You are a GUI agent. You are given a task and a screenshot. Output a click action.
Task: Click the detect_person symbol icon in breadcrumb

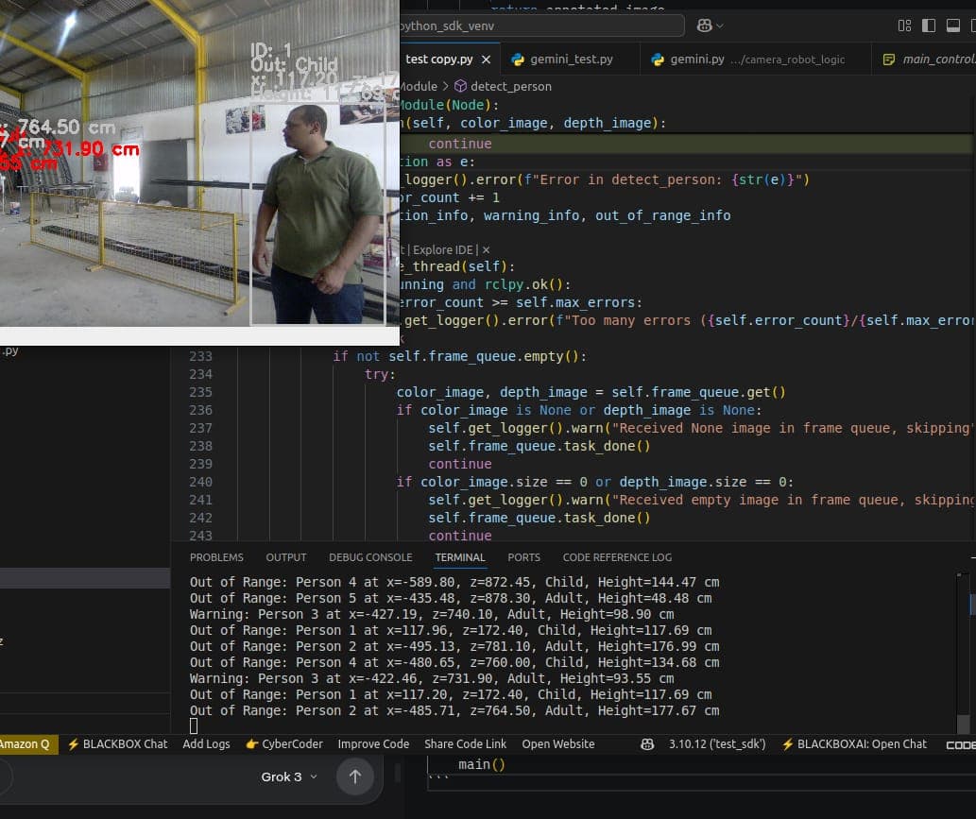(x=461, y=86)
